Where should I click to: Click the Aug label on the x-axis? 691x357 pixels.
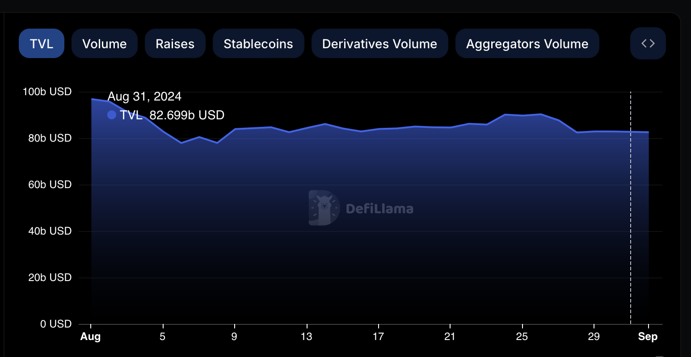click(x=91, y=337)
